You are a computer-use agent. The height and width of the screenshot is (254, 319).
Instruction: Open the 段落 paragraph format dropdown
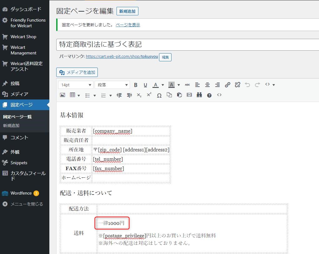[x=112, y=85]
